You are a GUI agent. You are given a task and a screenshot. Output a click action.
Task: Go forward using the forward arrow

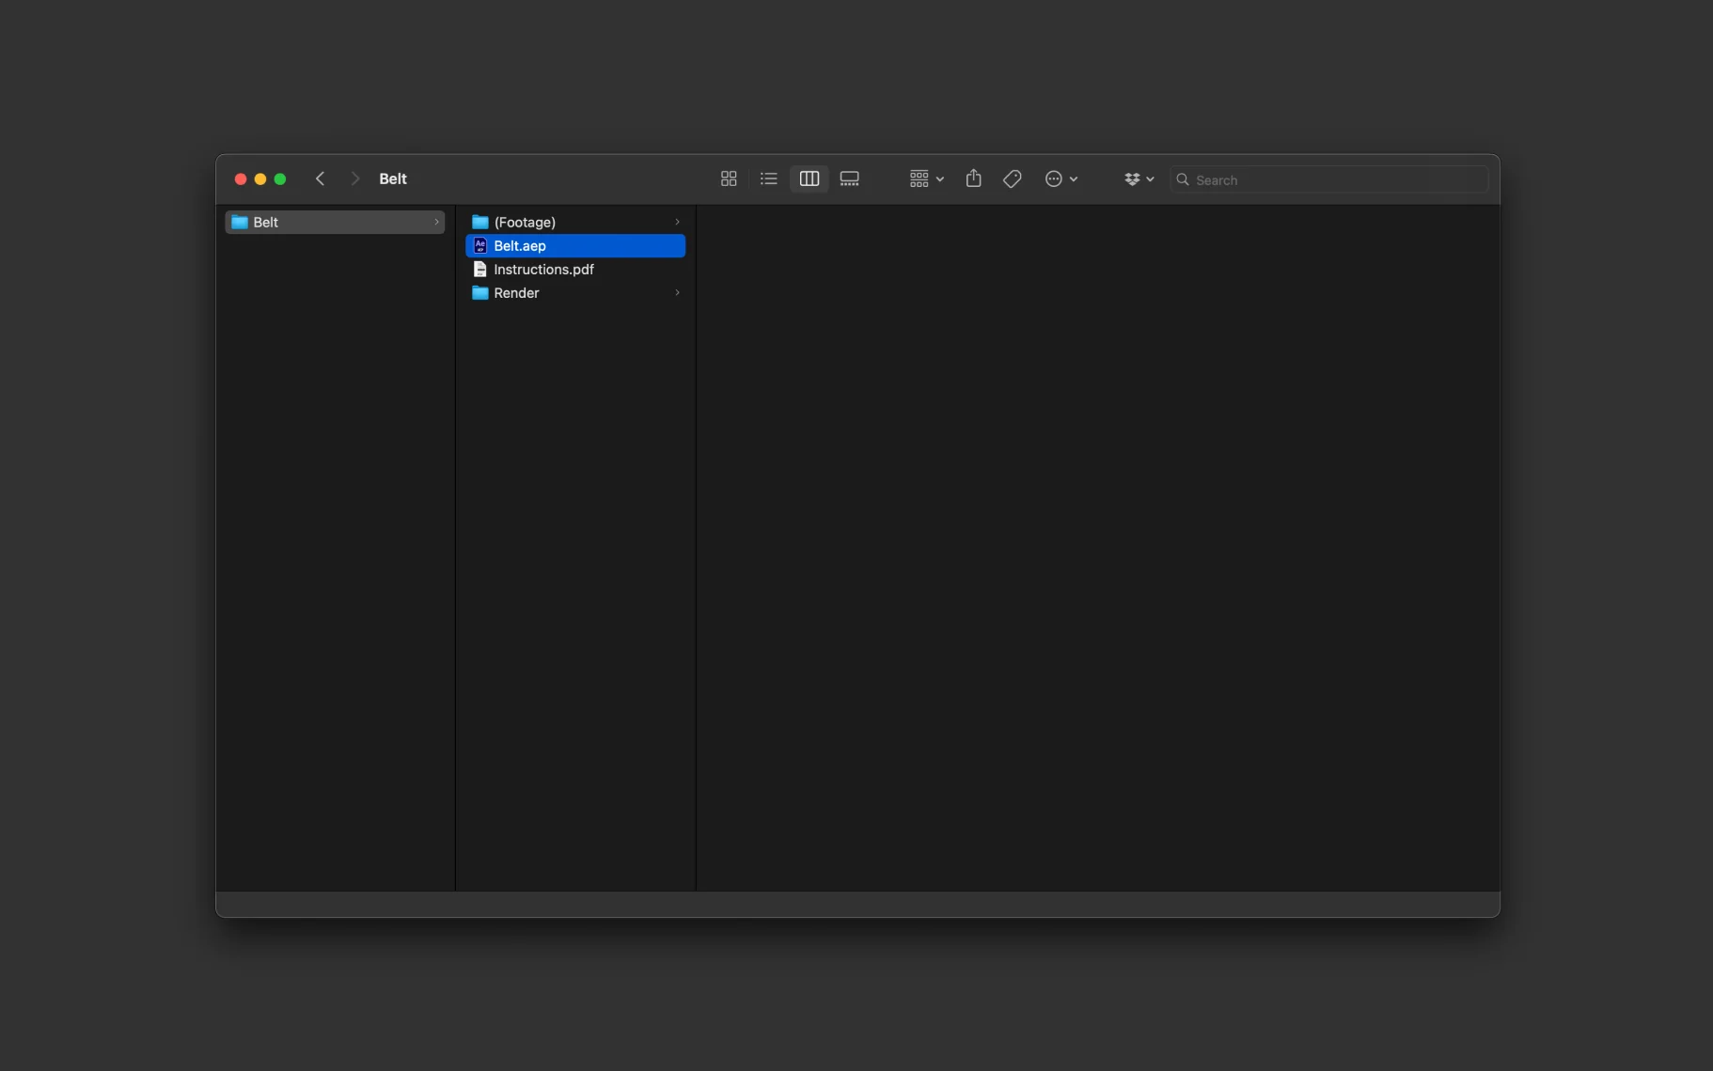(355, 178)
